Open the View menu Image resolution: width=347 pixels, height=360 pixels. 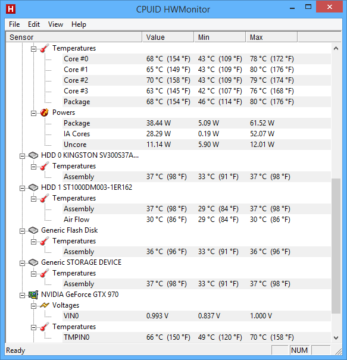pyautogui.click(x=55, y=24)
